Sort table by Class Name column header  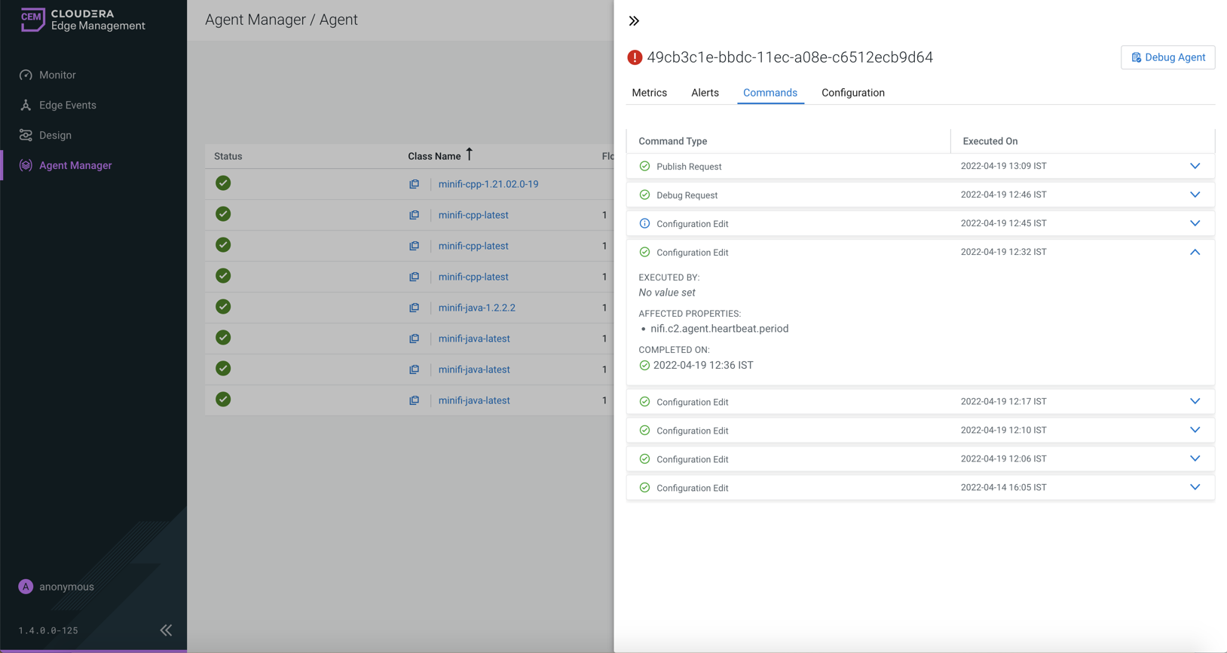[434, 156]
